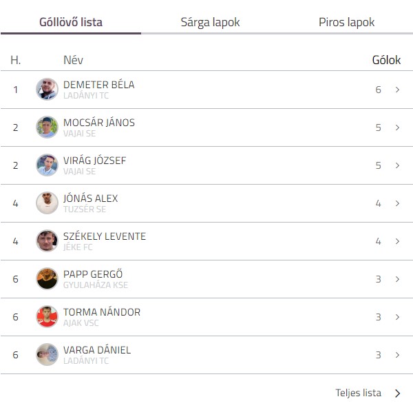Click Varga Dániel's profile avatar
This screenshot has height=410, width=413.
[x=47, y=355]
